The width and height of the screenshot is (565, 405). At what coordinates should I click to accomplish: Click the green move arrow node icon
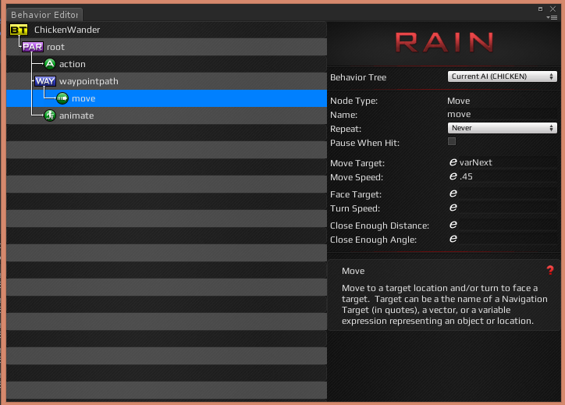(x=62, y=98)
